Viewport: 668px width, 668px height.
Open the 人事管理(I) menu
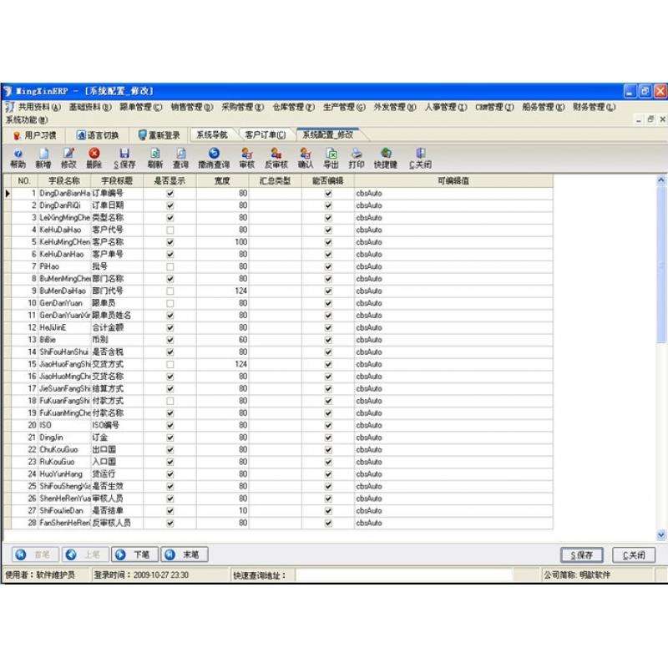pos(446,107)
